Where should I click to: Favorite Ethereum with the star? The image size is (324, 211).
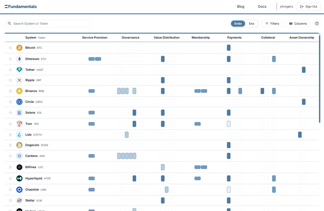click(11, 59)
